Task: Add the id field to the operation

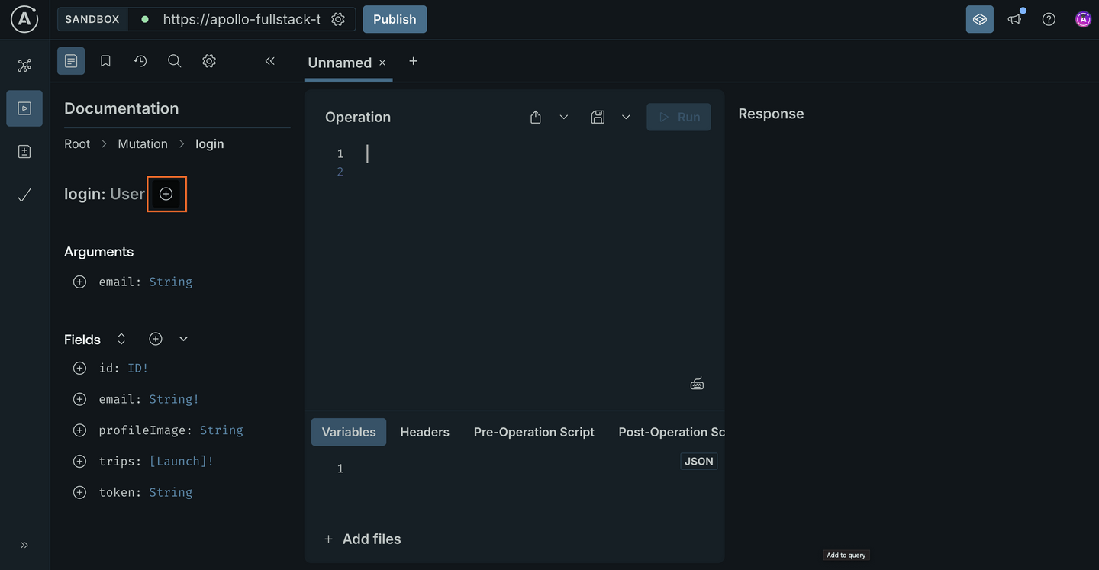Action: coord(79,367)
